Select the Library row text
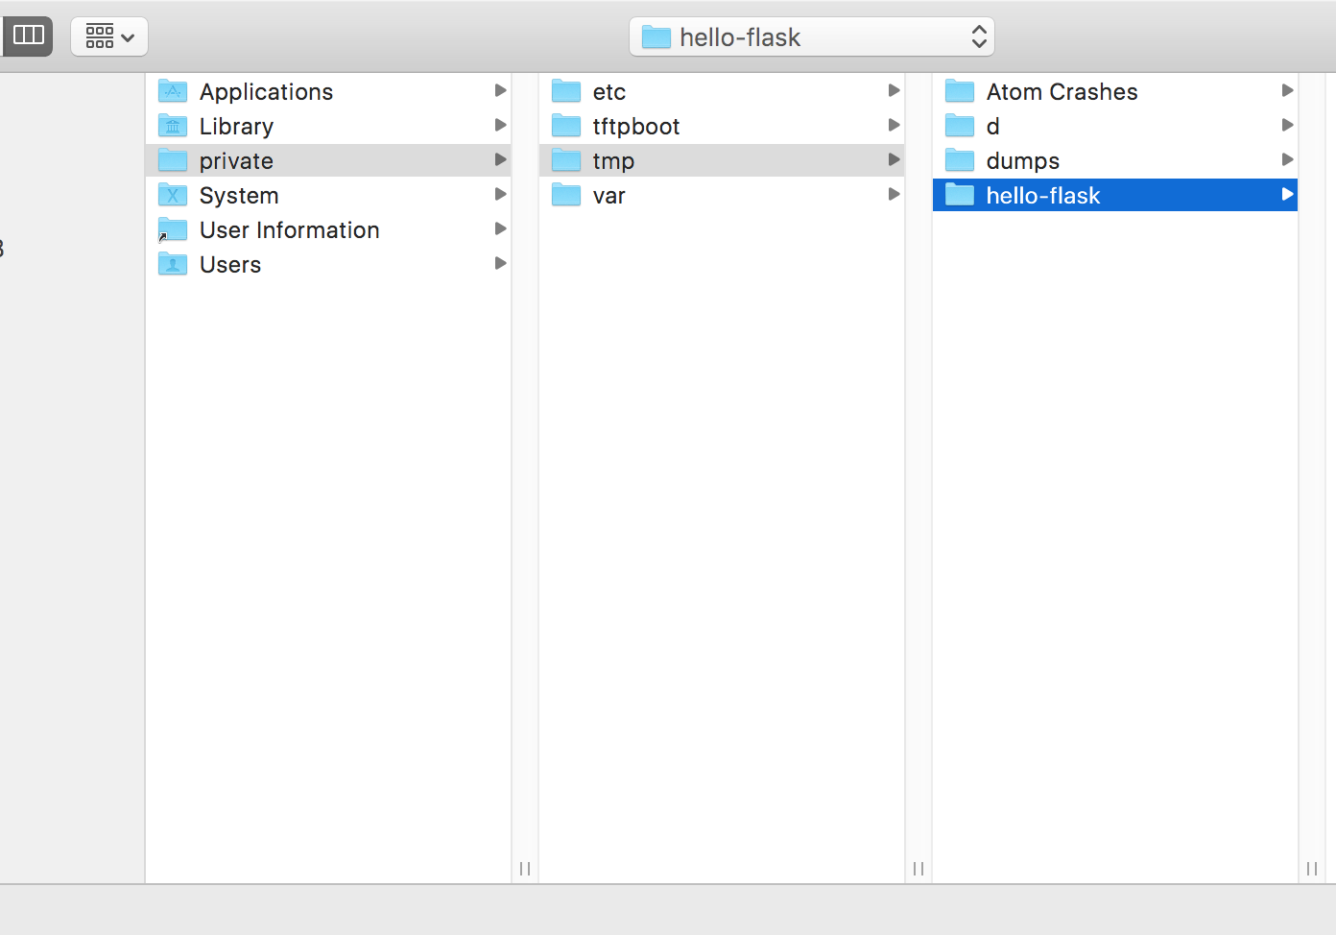 (236, 127)
